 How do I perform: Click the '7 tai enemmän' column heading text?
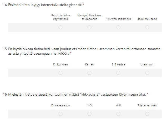pos(147,105)
